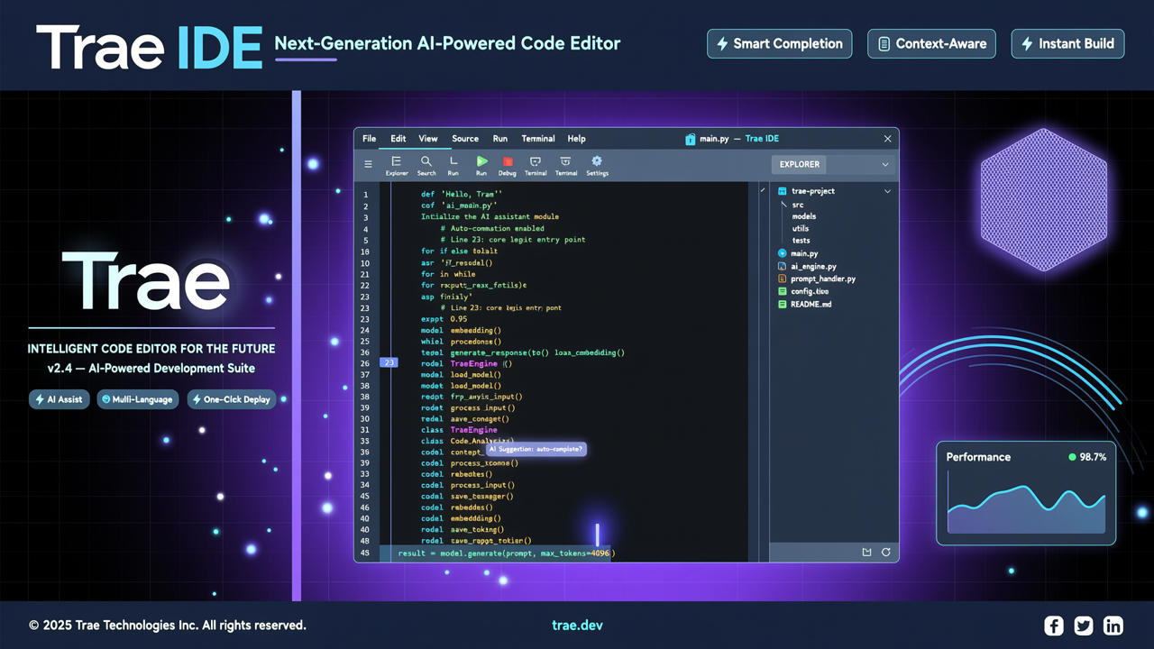Image resolution: width=1154 pixels, height=649 pixels.
Task: Open the File menu
Action: point(370,139)
